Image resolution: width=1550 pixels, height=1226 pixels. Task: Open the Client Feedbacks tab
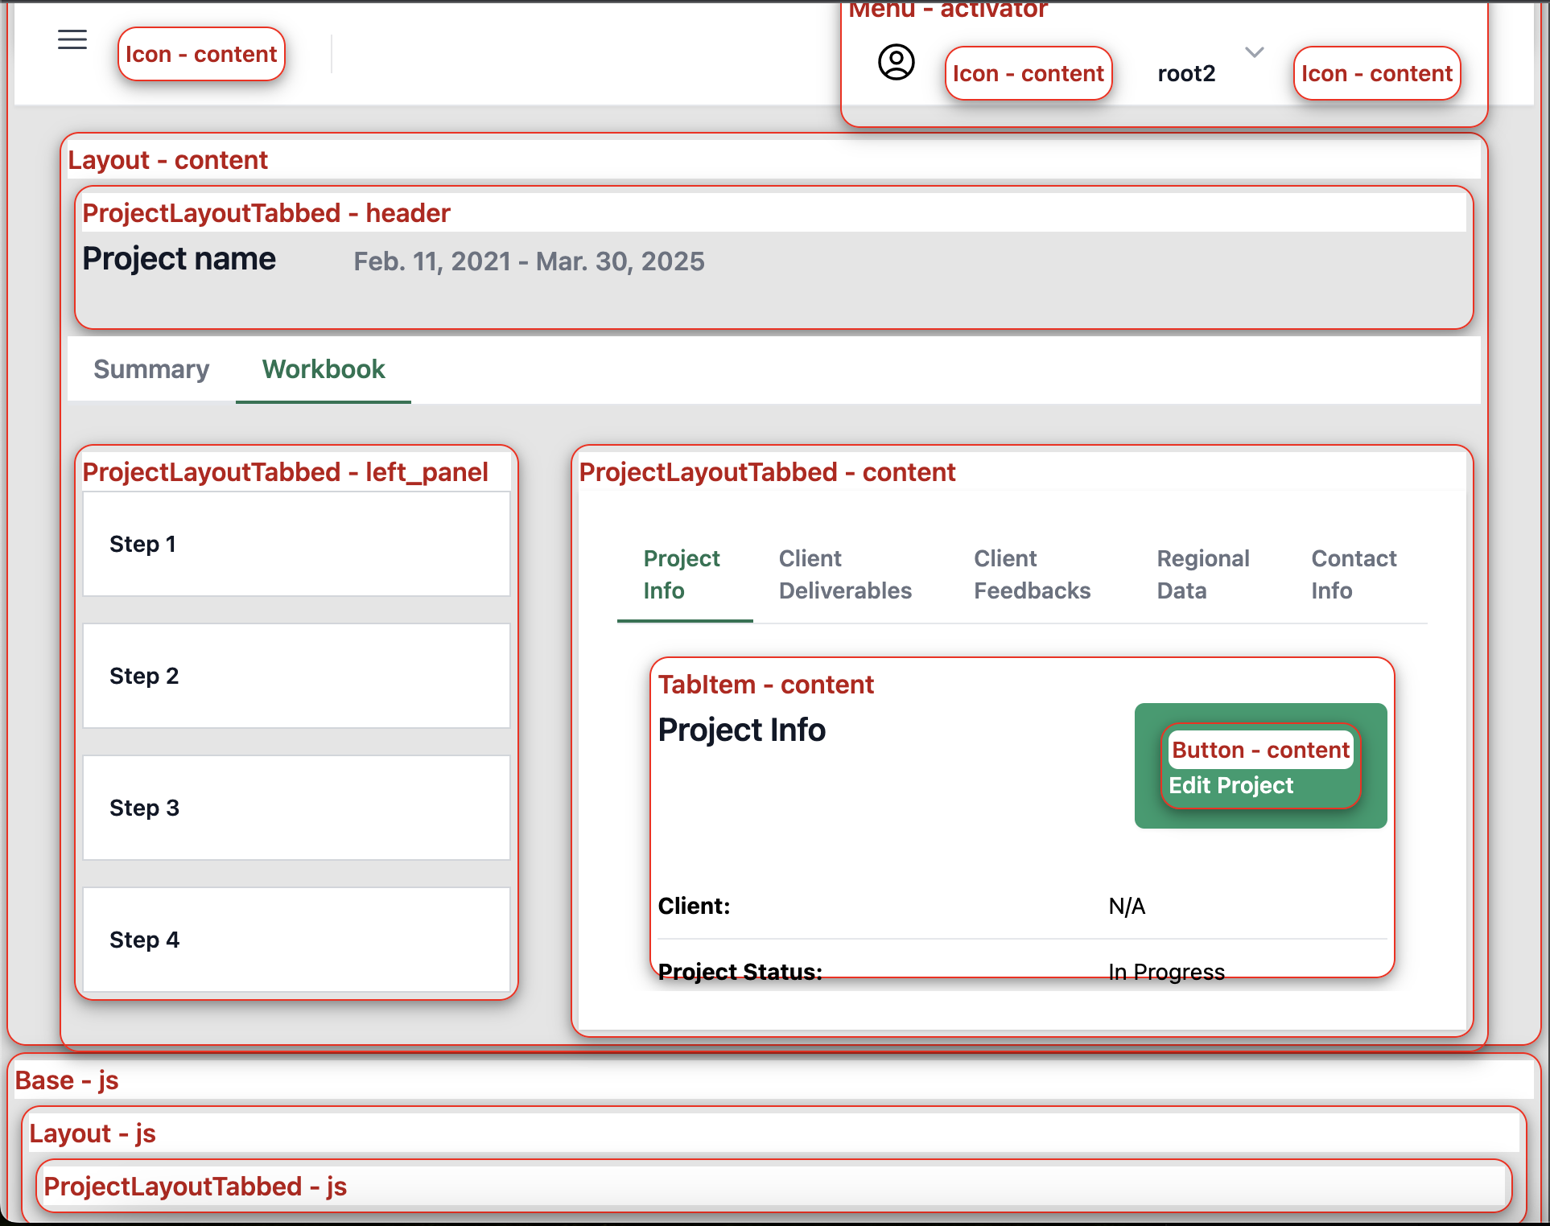point(1032,574)
